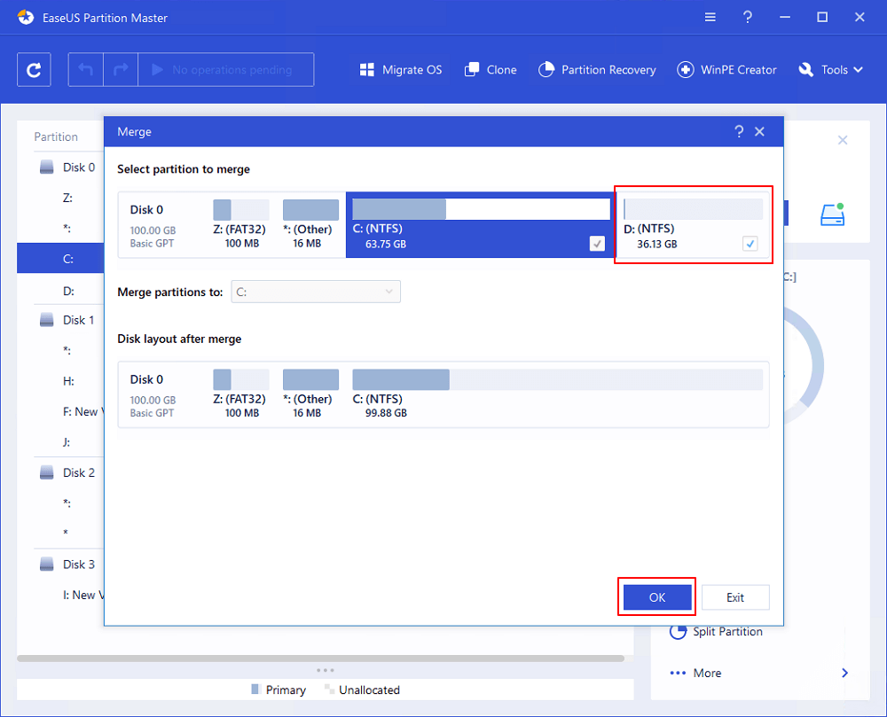Open help in the Merge dialog

(x=739, y=132)
